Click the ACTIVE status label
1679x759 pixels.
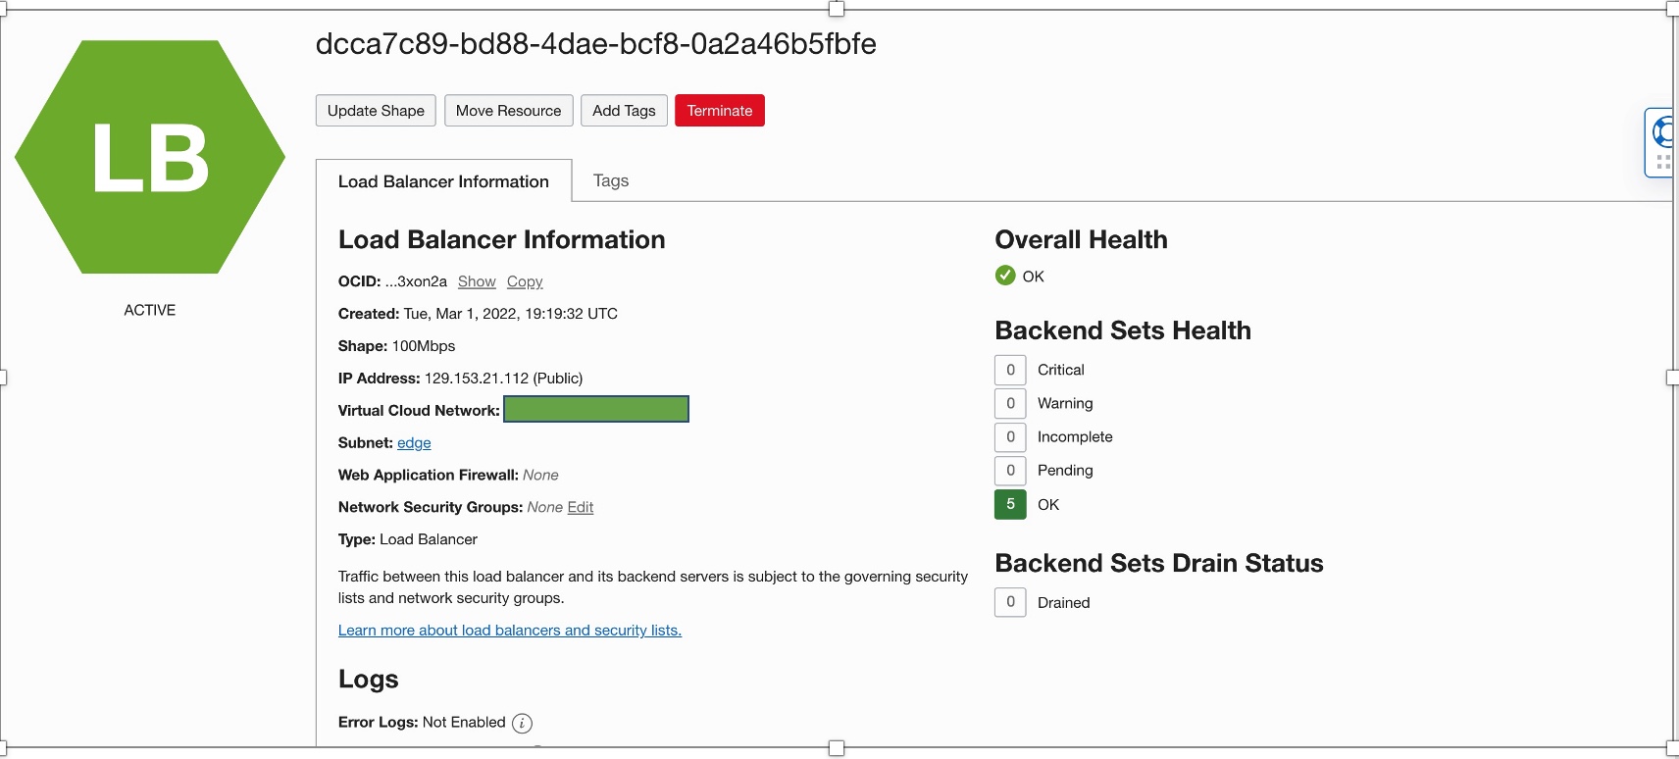click(150, 310)
